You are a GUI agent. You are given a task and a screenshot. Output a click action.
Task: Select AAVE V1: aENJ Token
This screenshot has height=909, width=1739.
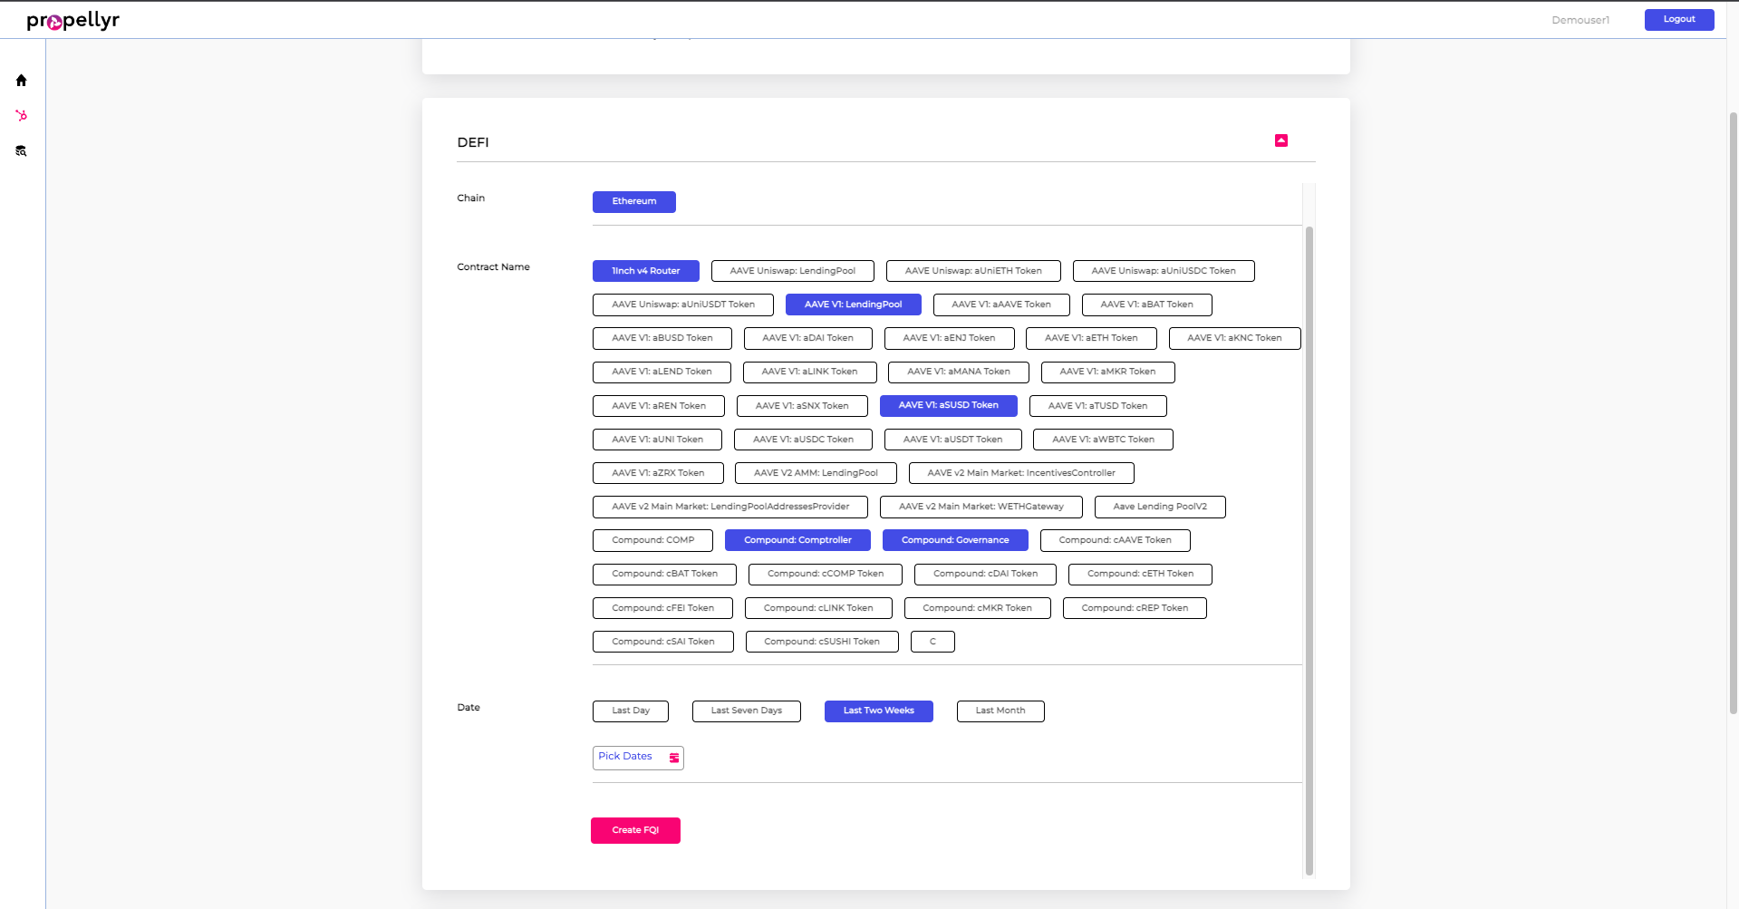950,338
